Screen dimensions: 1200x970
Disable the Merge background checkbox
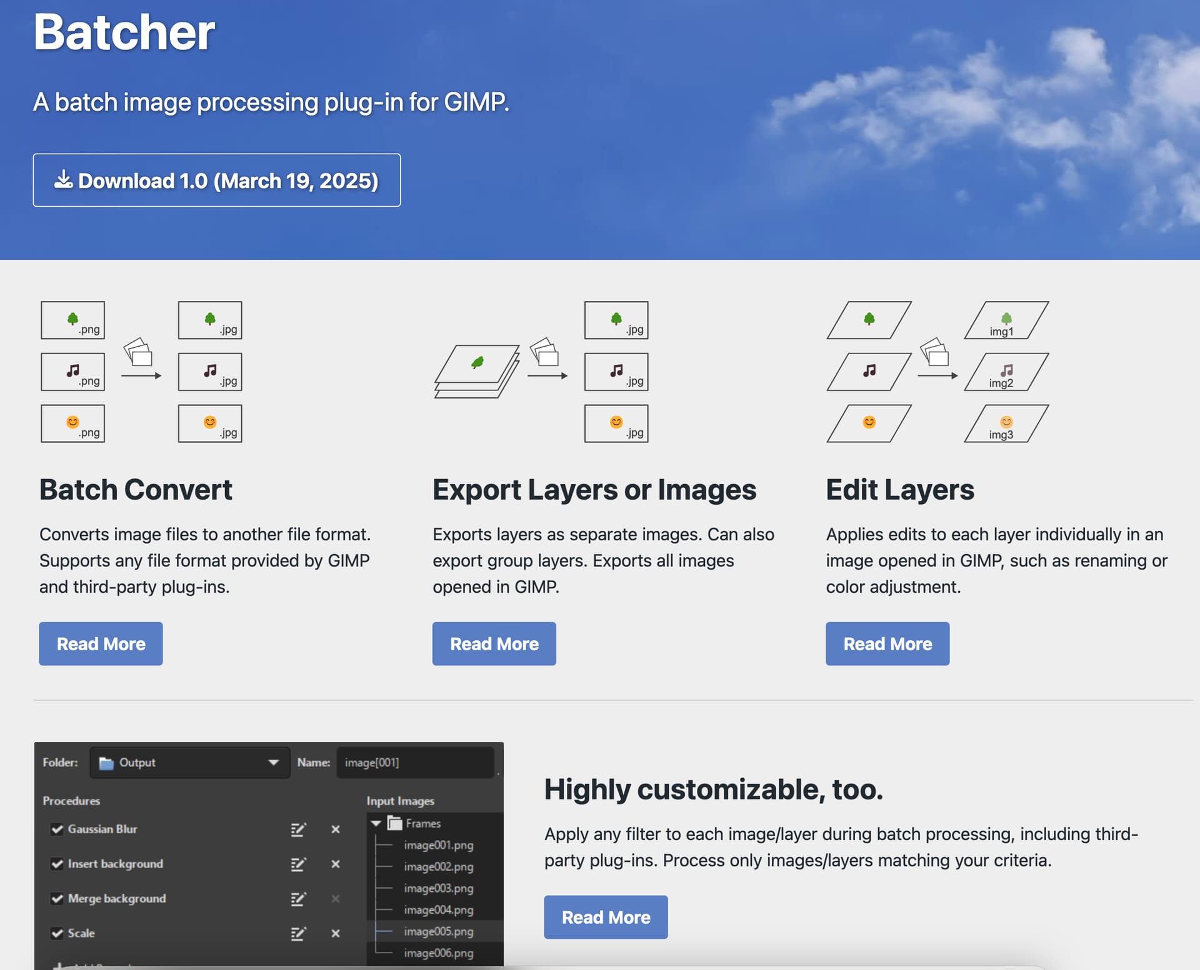pos(57,899)
